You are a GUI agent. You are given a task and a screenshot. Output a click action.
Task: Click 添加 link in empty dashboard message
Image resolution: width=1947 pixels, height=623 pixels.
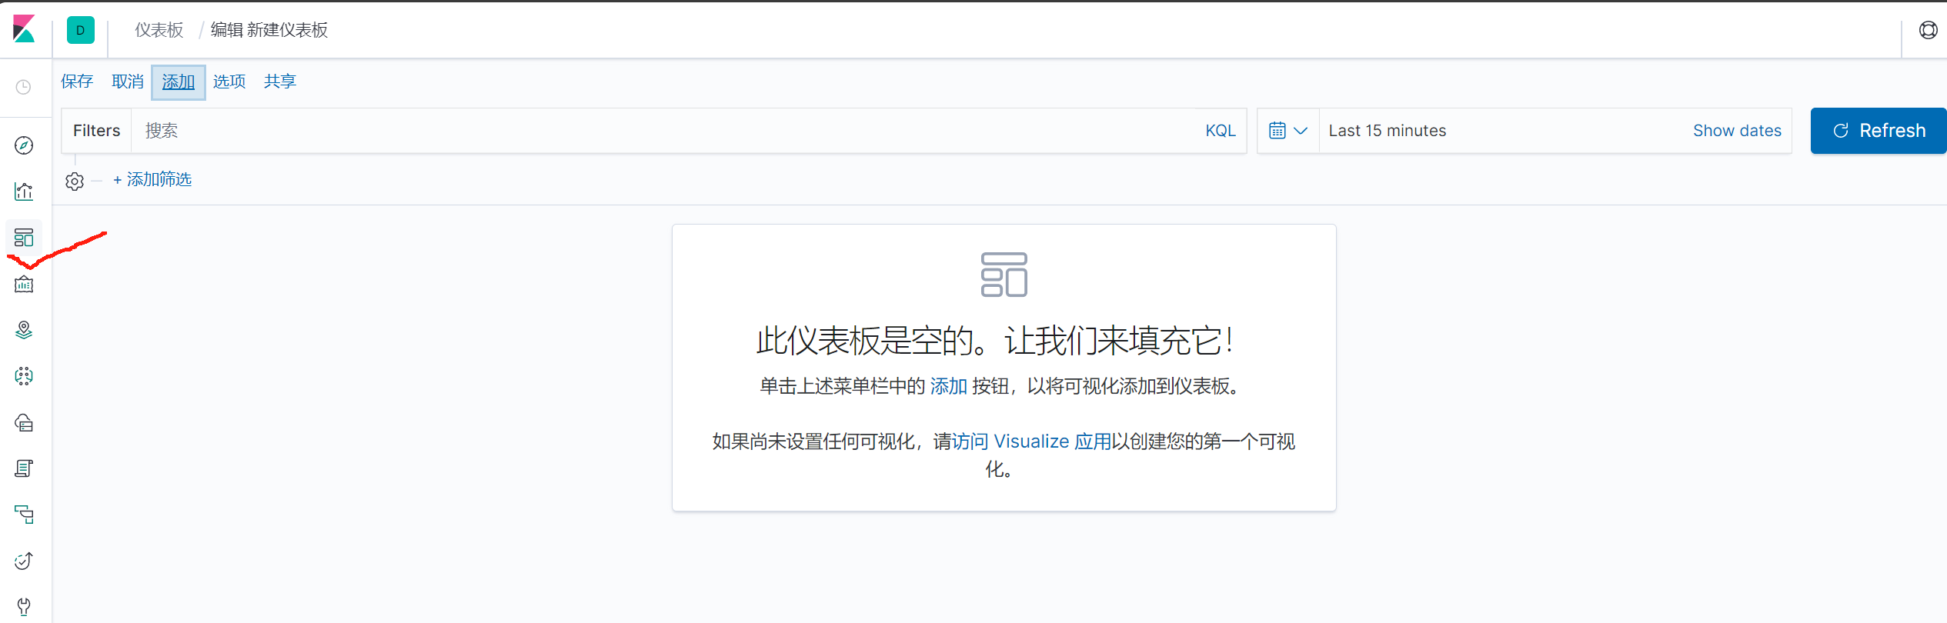tap(948, 386)
